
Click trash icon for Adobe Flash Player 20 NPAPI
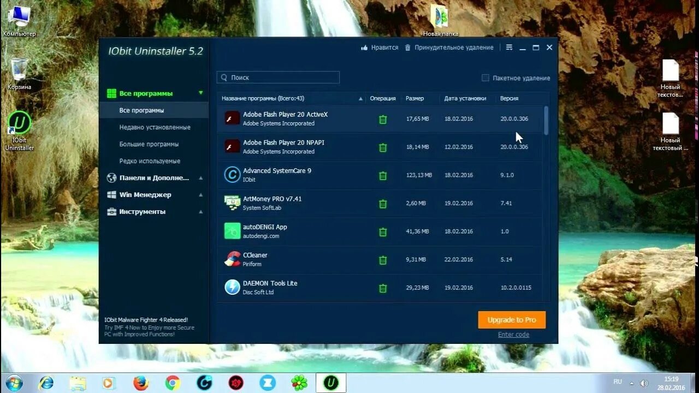[x=383, y=147]
